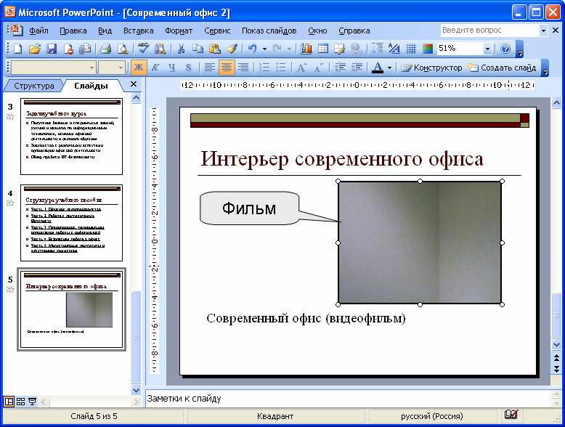Create a new presentation with New icon

click(17, 49)
